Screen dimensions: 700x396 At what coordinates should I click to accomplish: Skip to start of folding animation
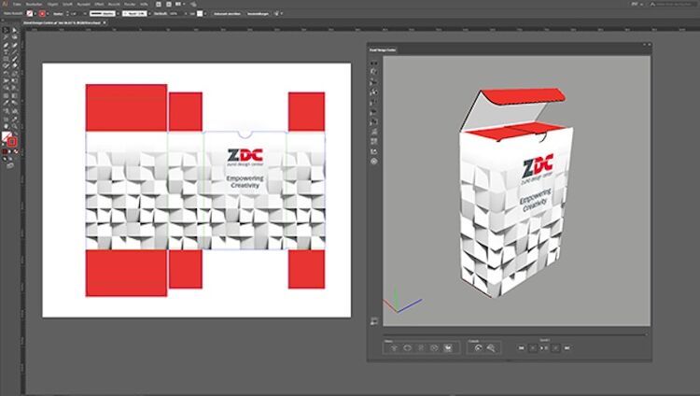pos(522,347)
